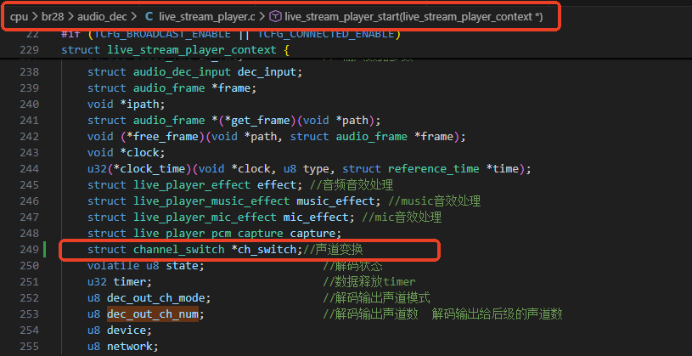Click the *ipath pointer on line 240
This screenshot has width=692, height=356.
click(x=139, y=105)
